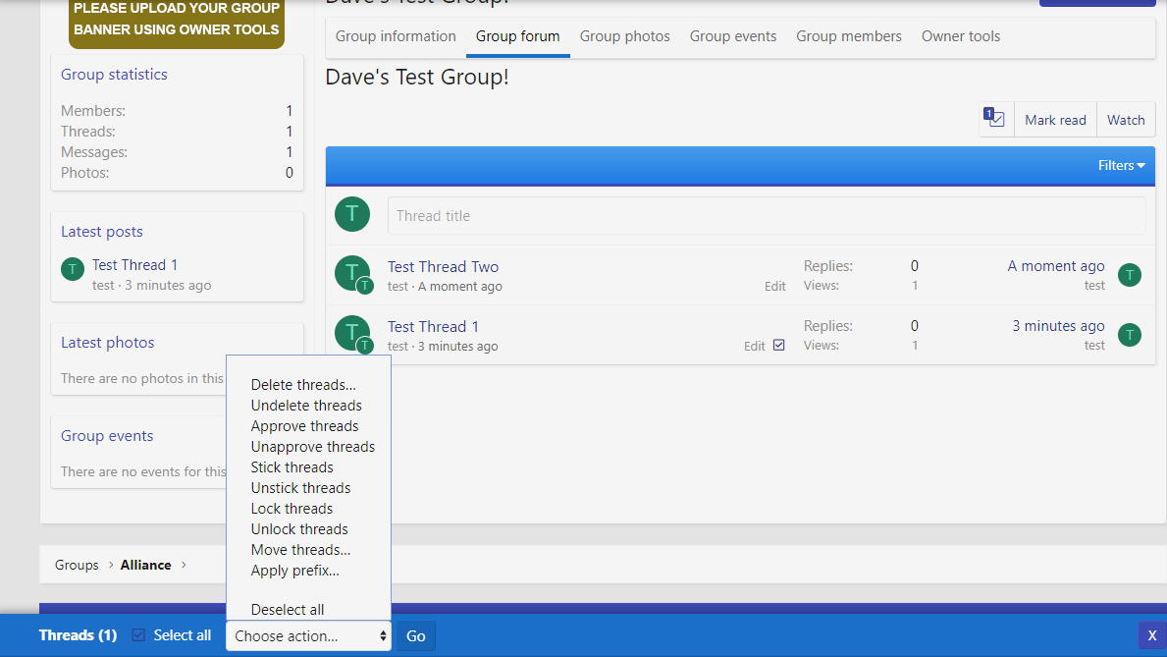This screenshot has width=1167, height=657.
Task: Open the Test Thread Two link
Action: [443, 266]
